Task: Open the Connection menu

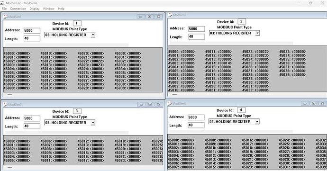Action: pyautogui.click(x=18, y=9)
